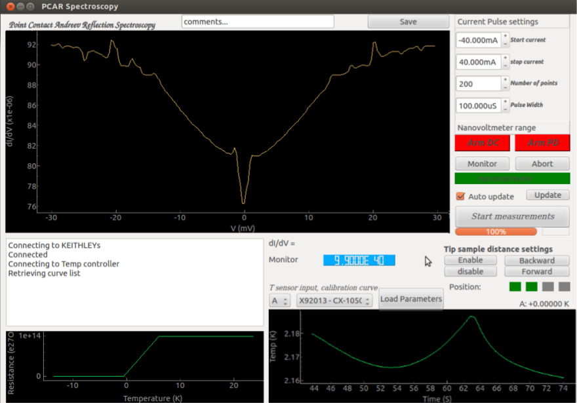577x403 pixels.
Task: Click the blue Monitor LCD display
Action: tap(359, 260)
